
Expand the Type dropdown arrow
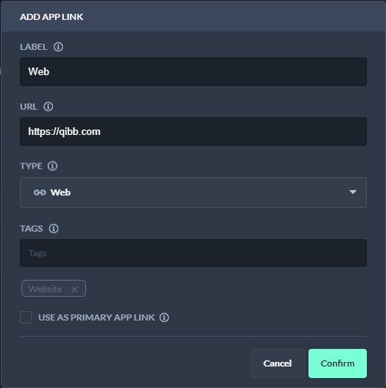(353, 192)
